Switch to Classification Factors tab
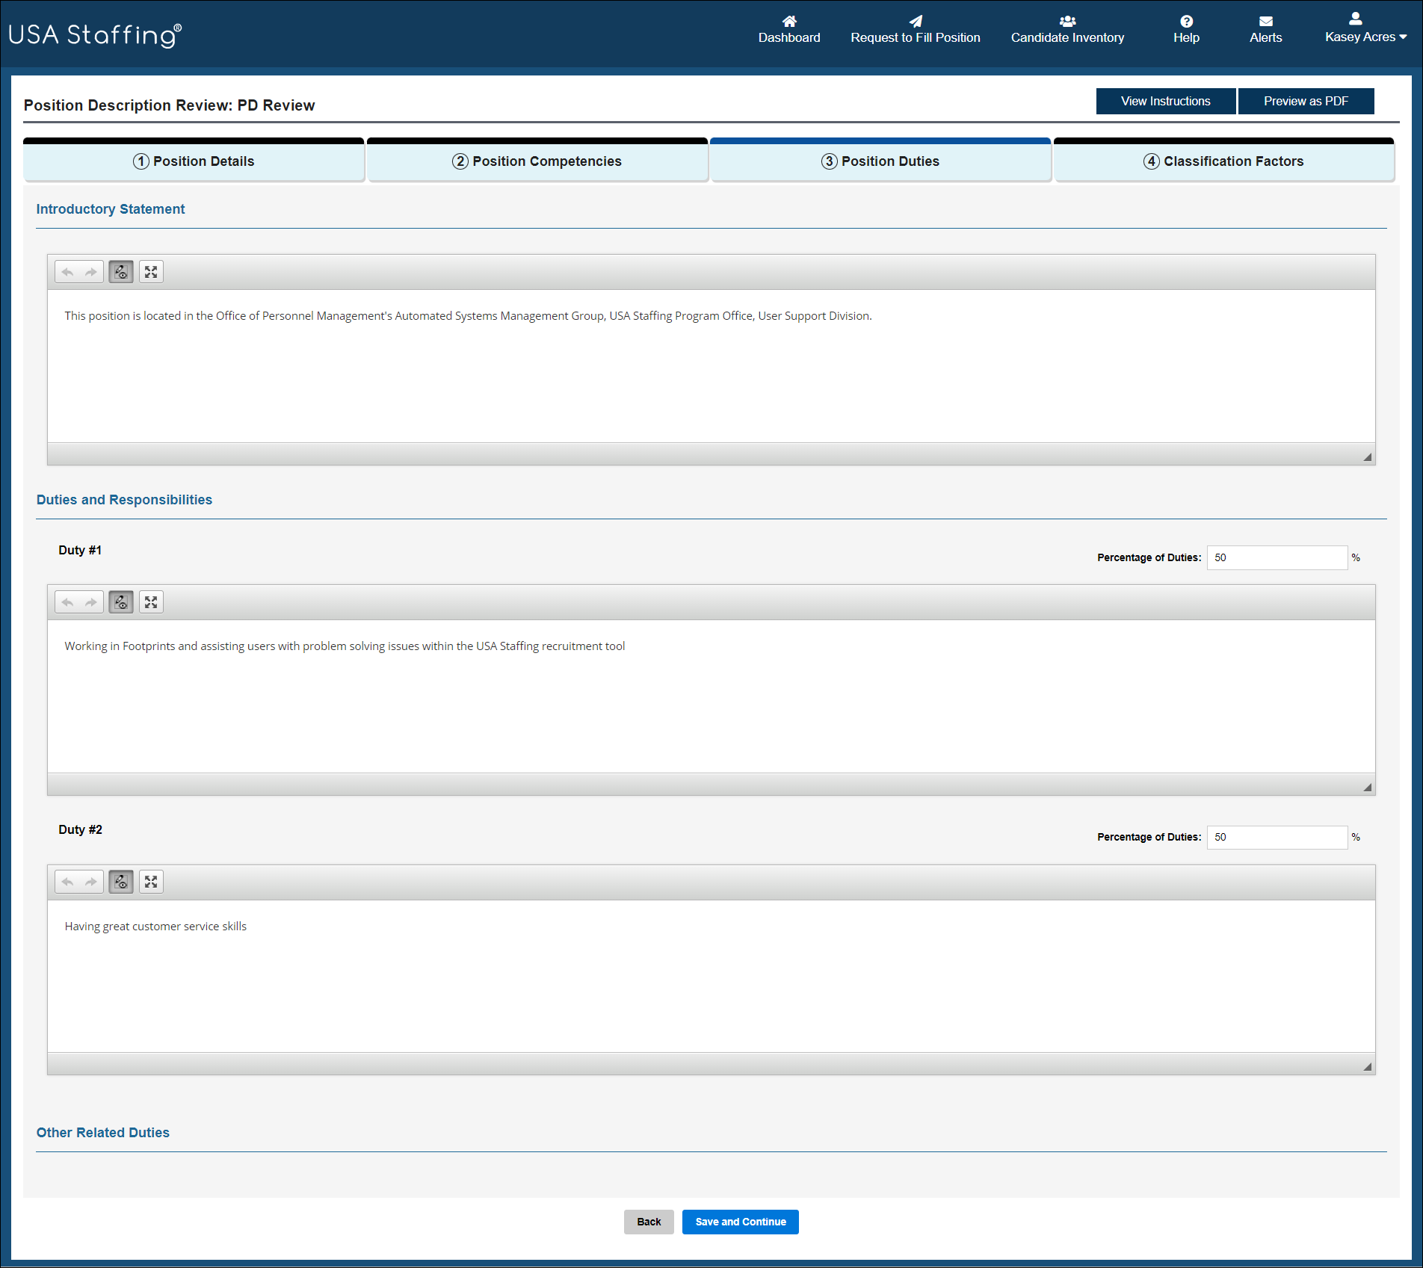Screen dimensions: 1423x1268 pyautogui.click(x=1223, y=161)
